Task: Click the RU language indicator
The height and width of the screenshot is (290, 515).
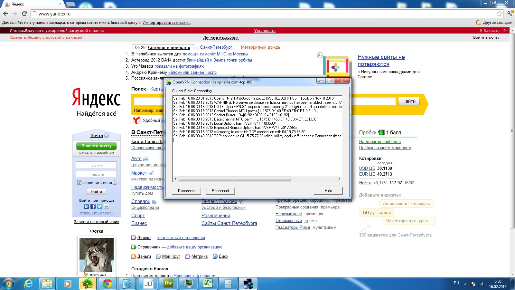Action: [x=456, y=283]
